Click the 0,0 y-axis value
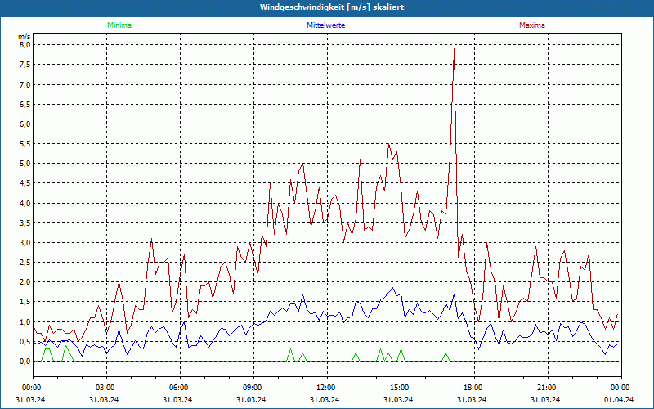Image resolution: width=654 pixels, height=409 pixels. point(25,362)
